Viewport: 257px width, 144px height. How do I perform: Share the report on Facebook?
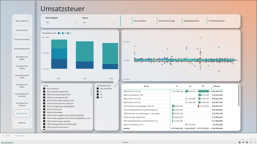[240, 142]
